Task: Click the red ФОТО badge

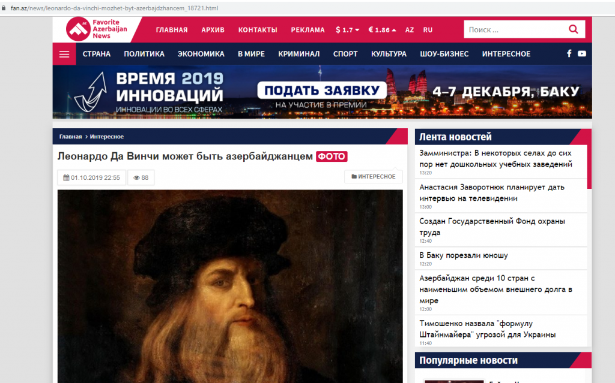Action: [x=332, y=156]
